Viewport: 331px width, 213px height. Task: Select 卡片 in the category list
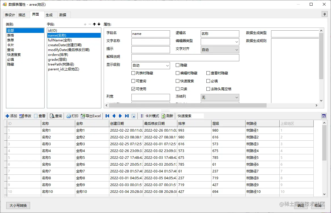[x=25, y=45]
